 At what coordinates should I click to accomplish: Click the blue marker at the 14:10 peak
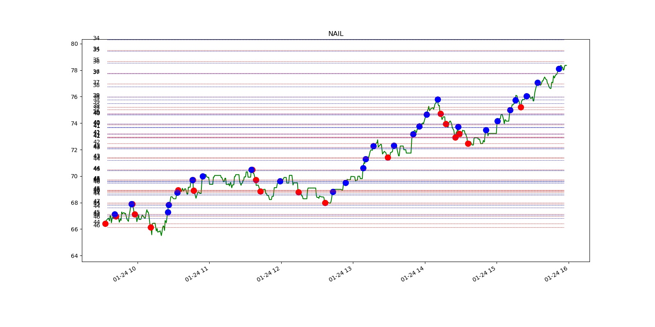[x=438, y=99]
